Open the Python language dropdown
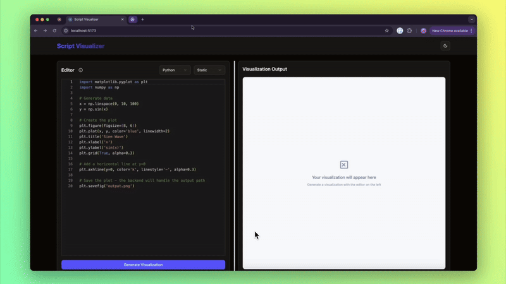Viewport: 506px width, 284px height. 175,70
